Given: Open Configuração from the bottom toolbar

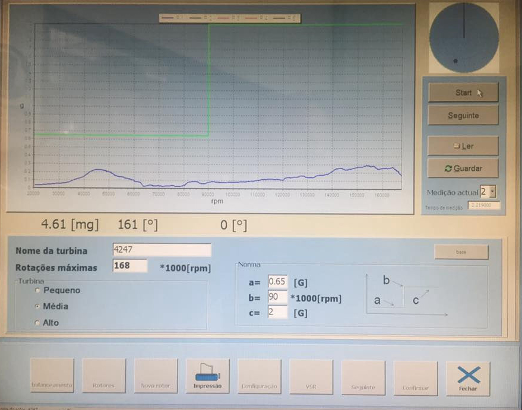Looking at the screenshot, I should (x=260, y=376).
